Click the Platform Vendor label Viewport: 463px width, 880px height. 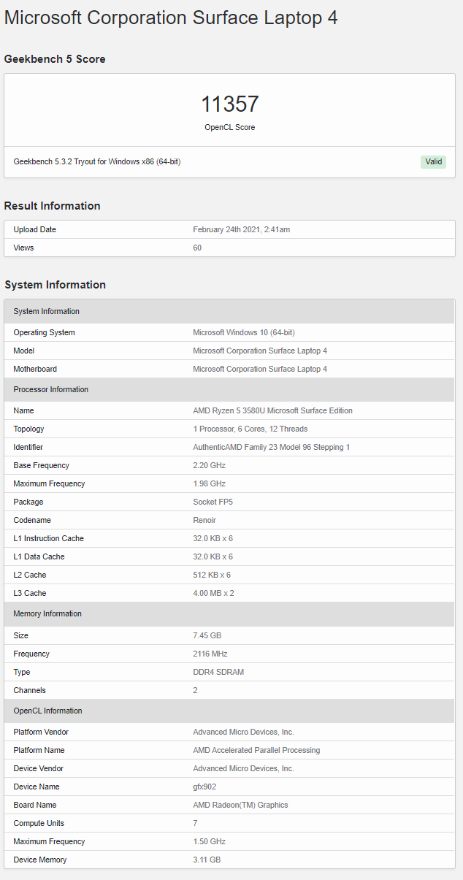pyautogui.click(x=42, y=732)
